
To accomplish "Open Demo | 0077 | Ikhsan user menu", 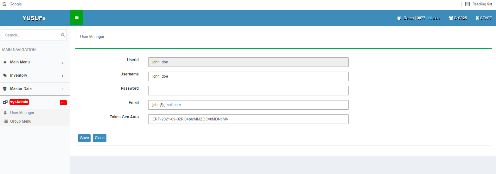I will [x=418, y=18].
